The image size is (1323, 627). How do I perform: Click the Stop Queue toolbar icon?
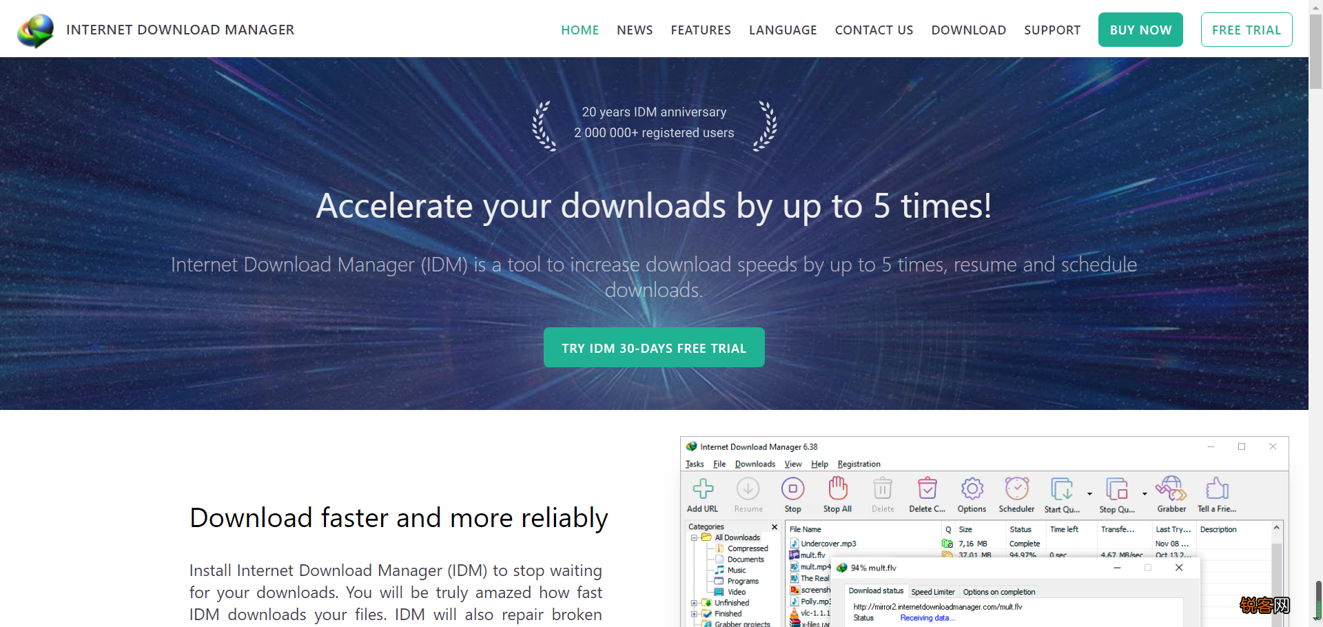point(1117,489)
